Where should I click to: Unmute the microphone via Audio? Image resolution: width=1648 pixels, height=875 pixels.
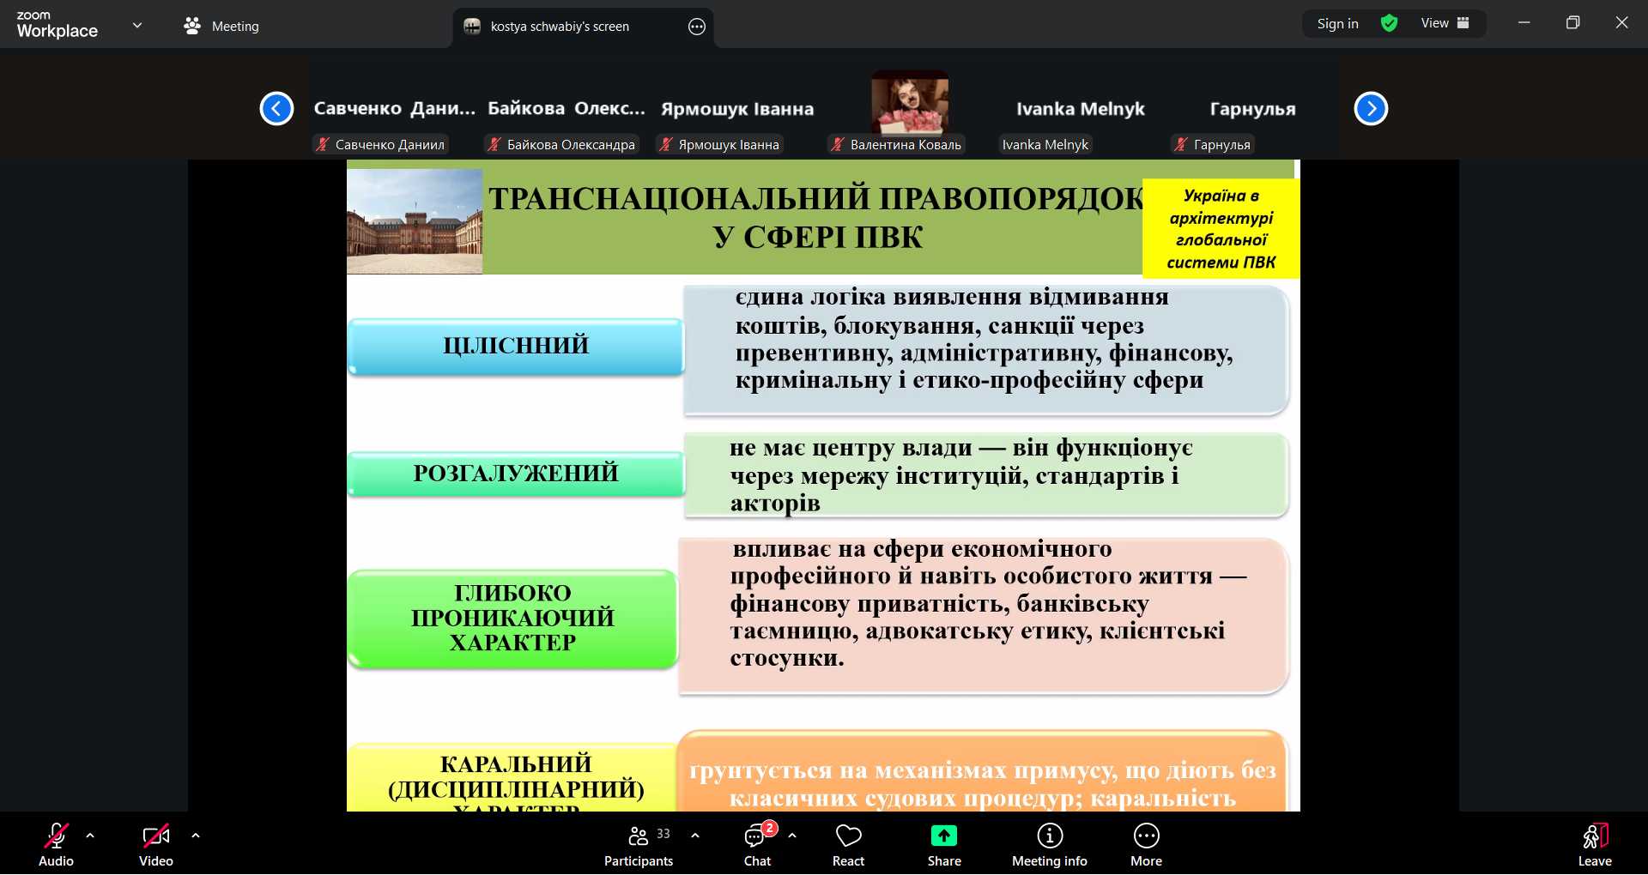[x=56, y=845]
